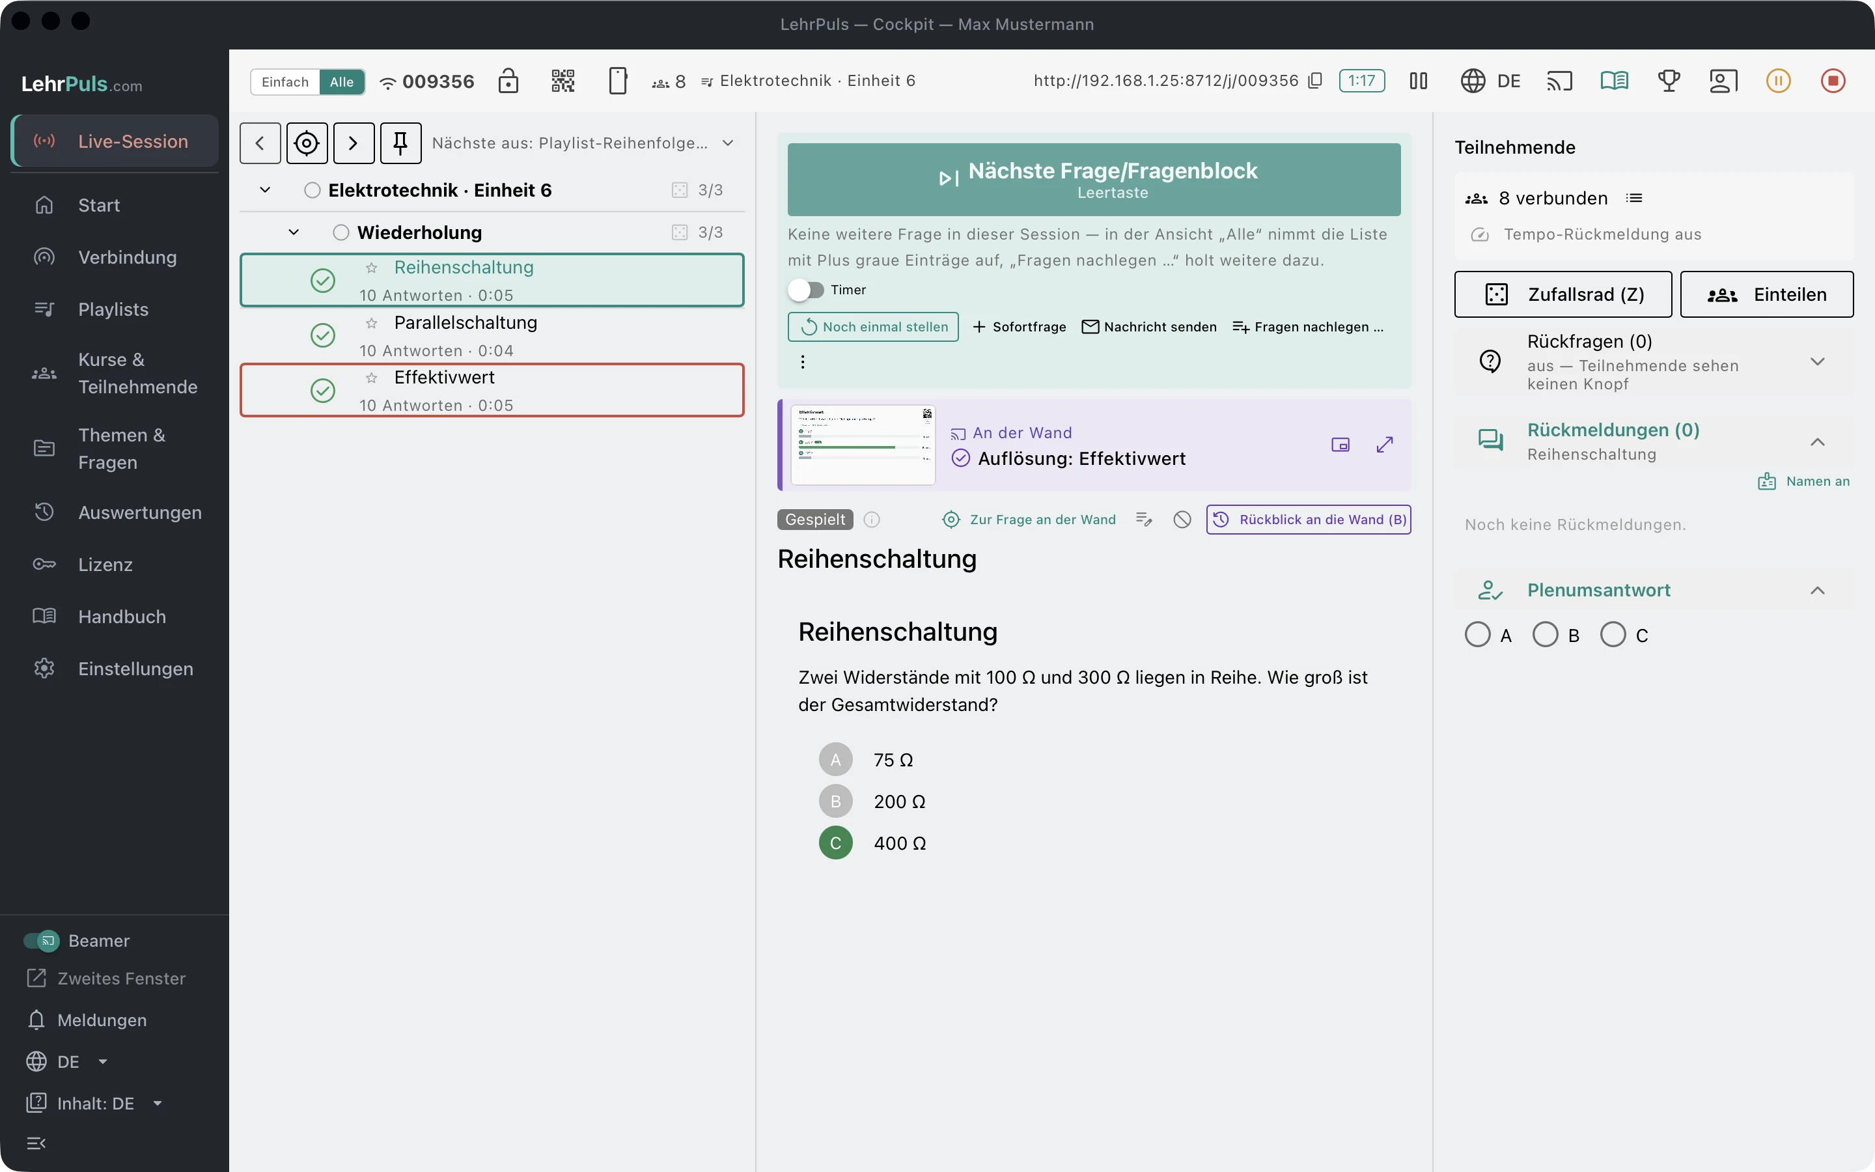Open picture-in-picture for wall preview
1875x1172 pixels.
tap(1340, 445)
